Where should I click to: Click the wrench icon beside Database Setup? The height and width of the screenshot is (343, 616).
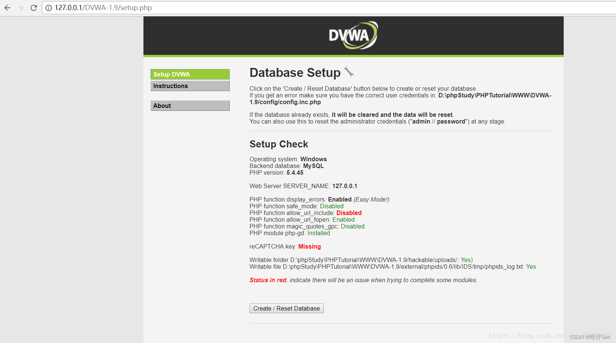point(349,72)
